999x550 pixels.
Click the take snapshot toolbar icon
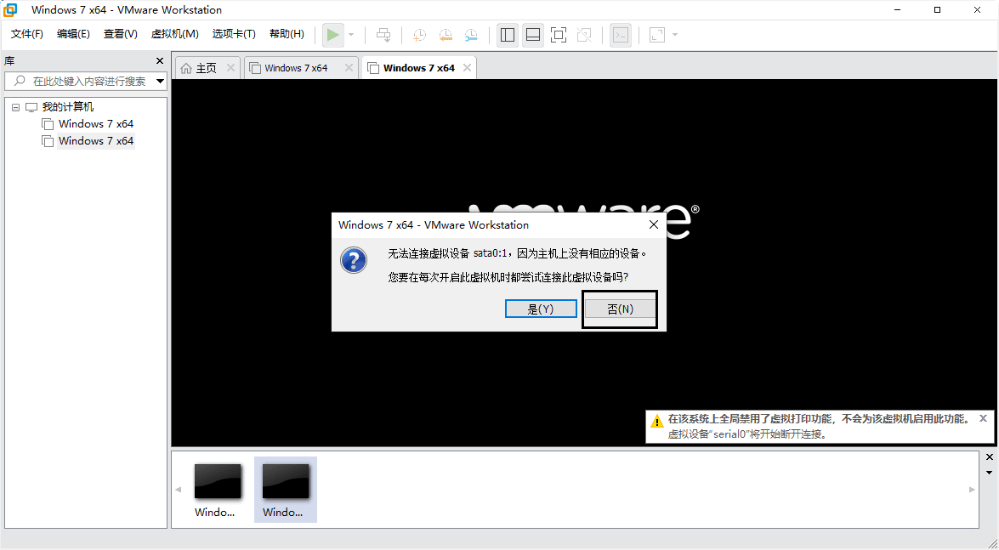(420, 35)
